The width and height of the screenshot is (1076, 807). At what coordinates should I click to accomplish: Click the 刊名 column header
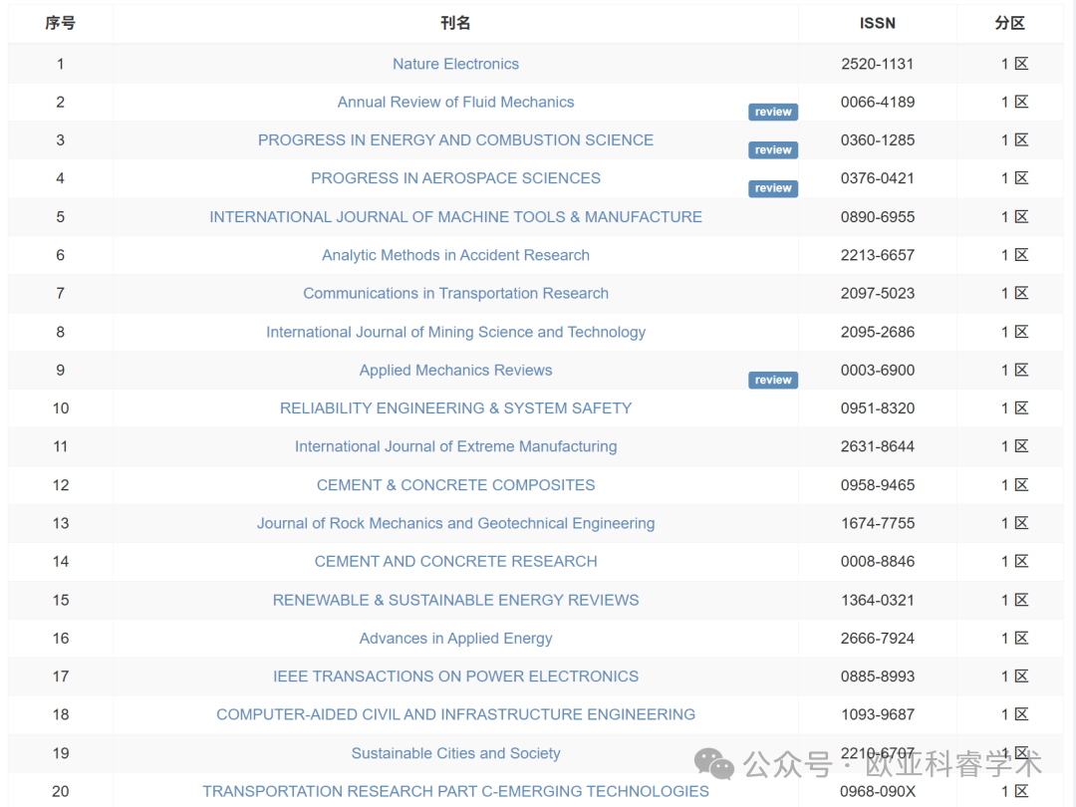455,23
